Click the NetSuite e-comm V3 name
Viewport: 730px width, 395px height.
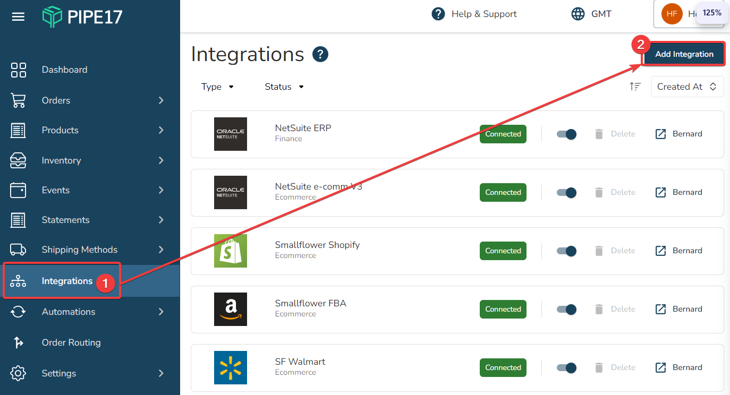click(319, 186)
